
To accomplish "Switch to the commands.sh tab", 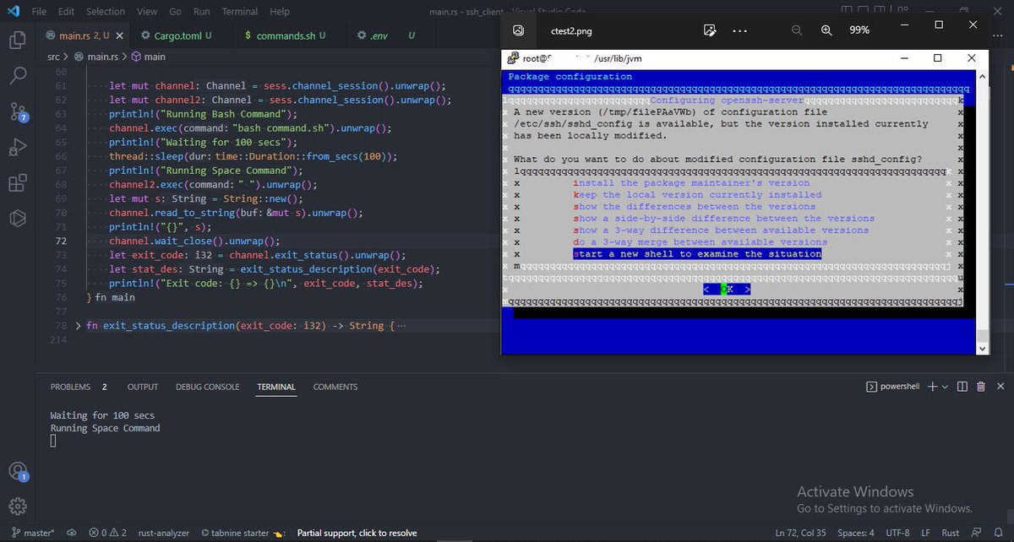I will click(x=283, y=35).
